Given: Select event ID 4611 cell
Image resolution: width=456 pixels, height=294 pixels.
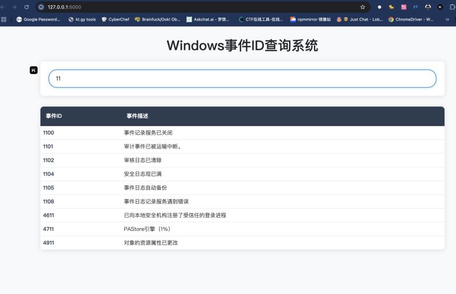Looking at the screenshot, I should pos(48,215).
